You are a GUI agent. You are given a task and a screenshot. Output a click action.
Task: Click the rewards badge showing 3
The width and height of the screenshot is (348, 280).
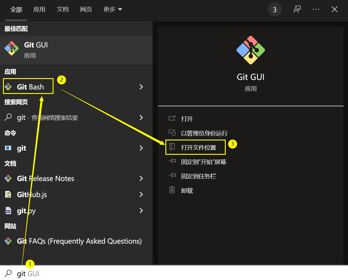[275, 10]
